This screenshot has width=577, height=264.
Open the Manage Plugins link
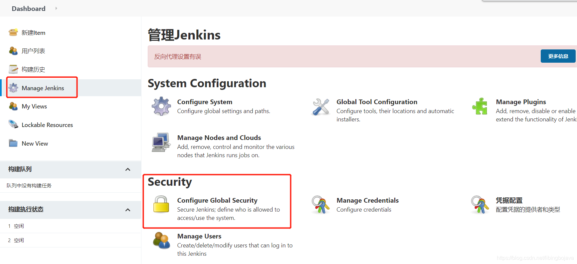pyautogui.click(x=521, y=102)
